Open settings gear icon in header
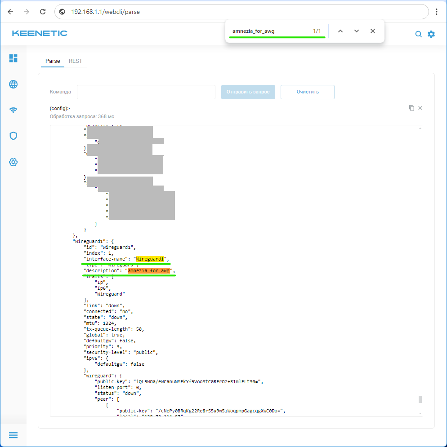 tap(431, 34)
